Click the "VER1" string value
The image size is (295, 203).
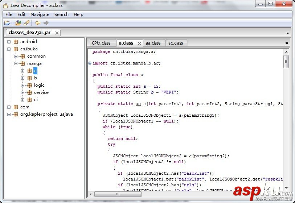[169, 92]
